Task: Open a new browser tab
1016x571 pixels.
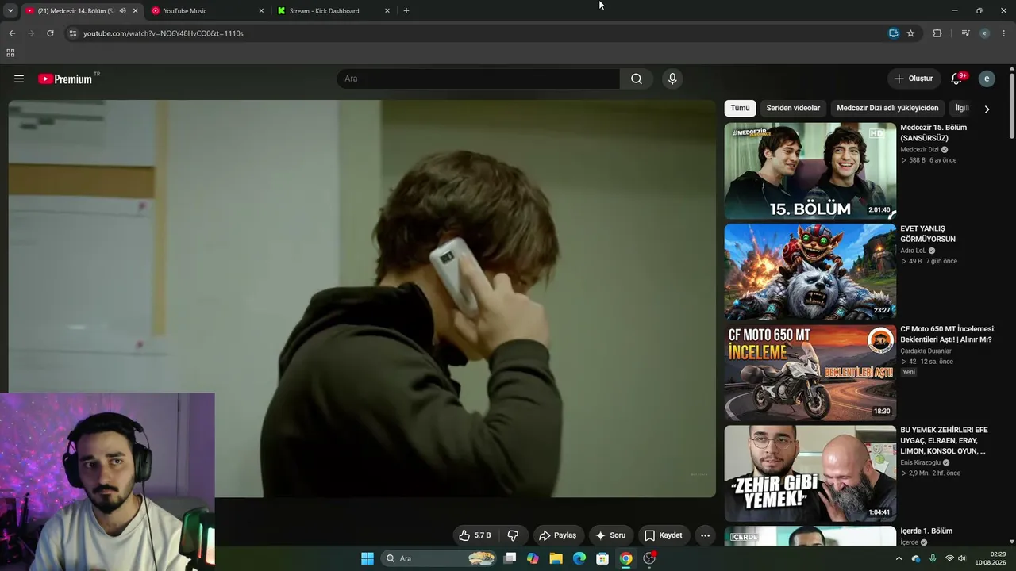Action: coord(406,11)
